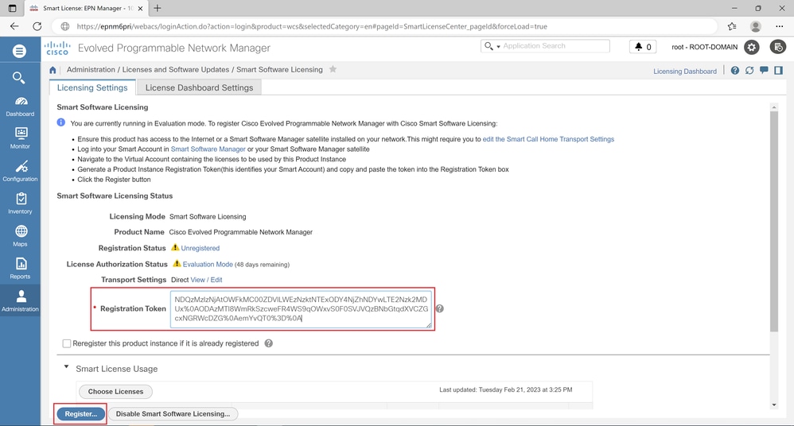Open browser profile icon

tap(756, 26)
